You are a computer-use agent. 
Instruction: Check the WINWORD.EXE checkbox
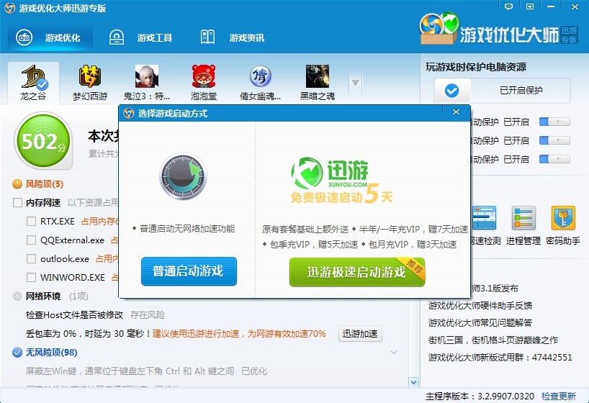pyautogui.click(x=31, y=278)
